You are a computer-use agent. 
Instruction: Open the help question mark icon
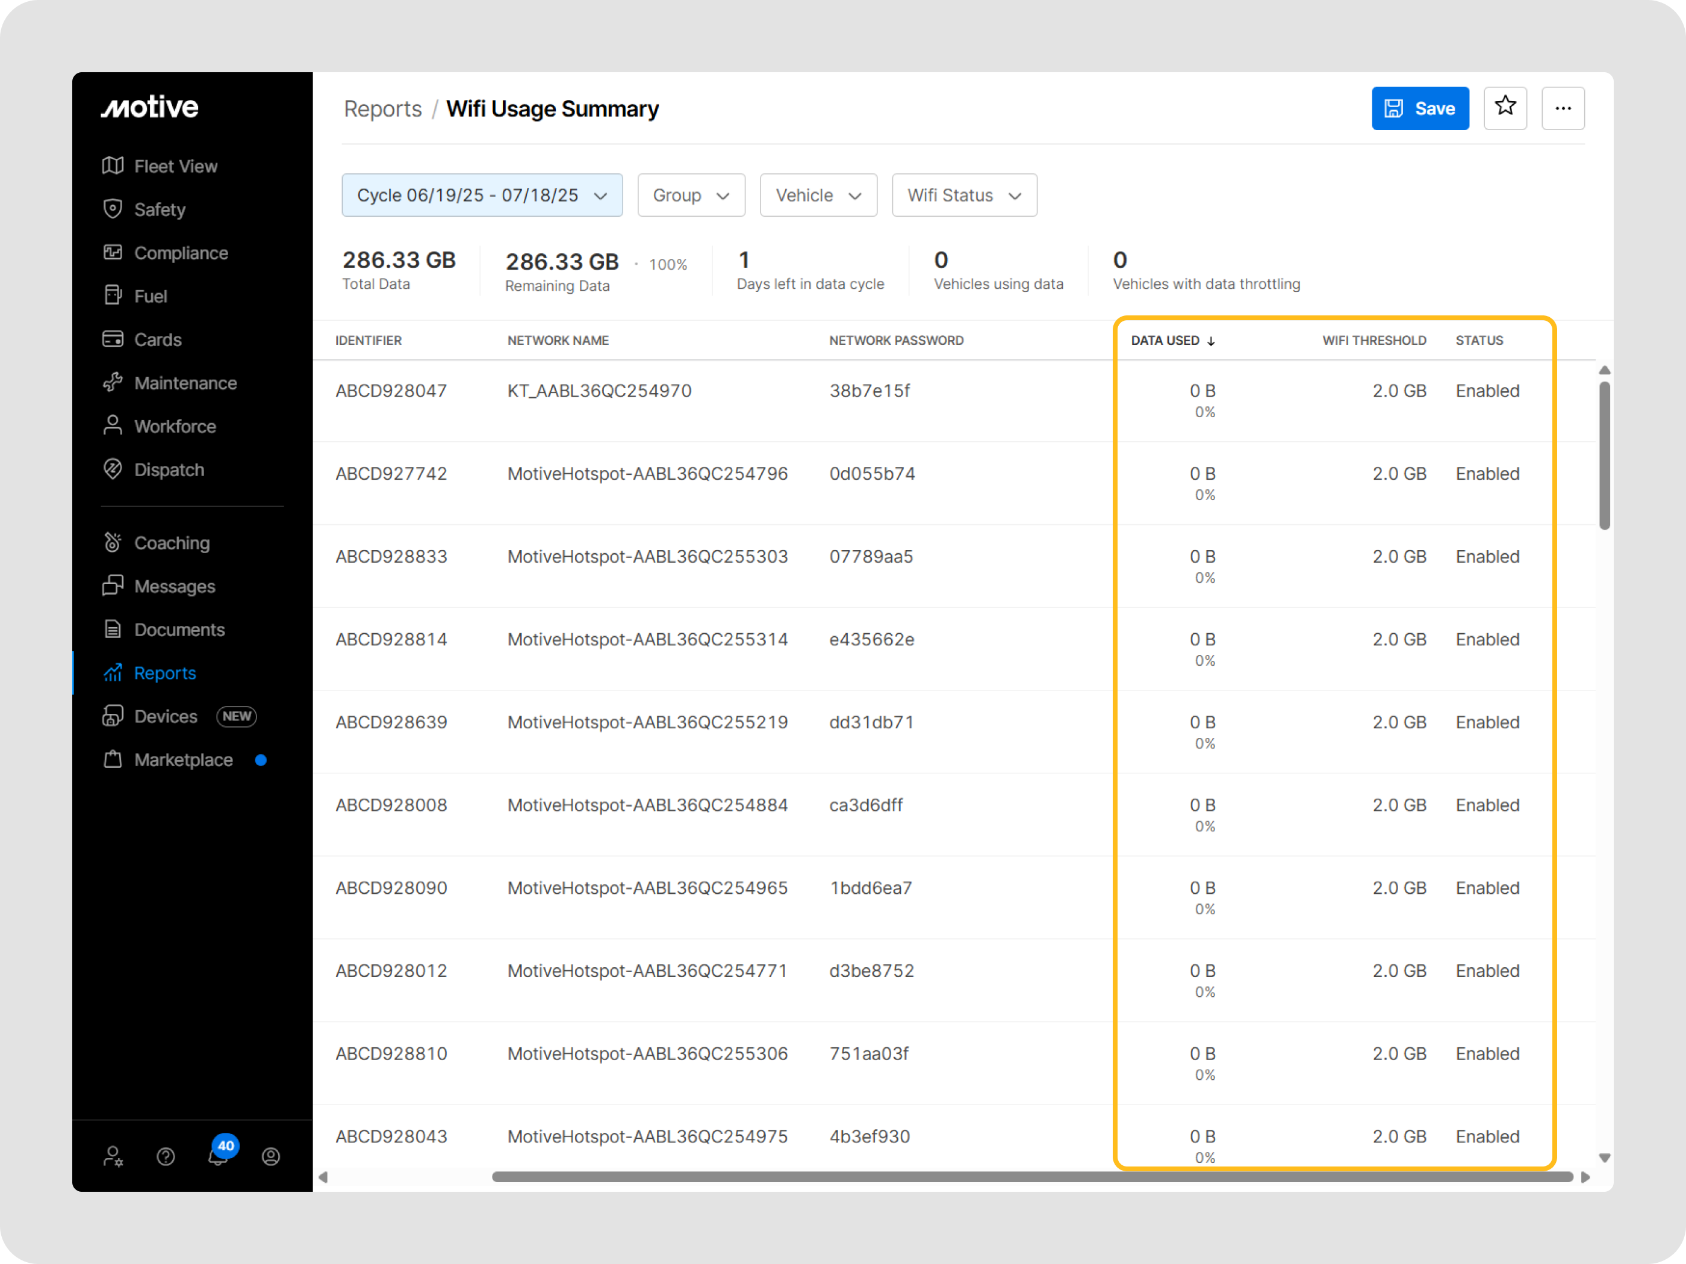click(166, 1157)
